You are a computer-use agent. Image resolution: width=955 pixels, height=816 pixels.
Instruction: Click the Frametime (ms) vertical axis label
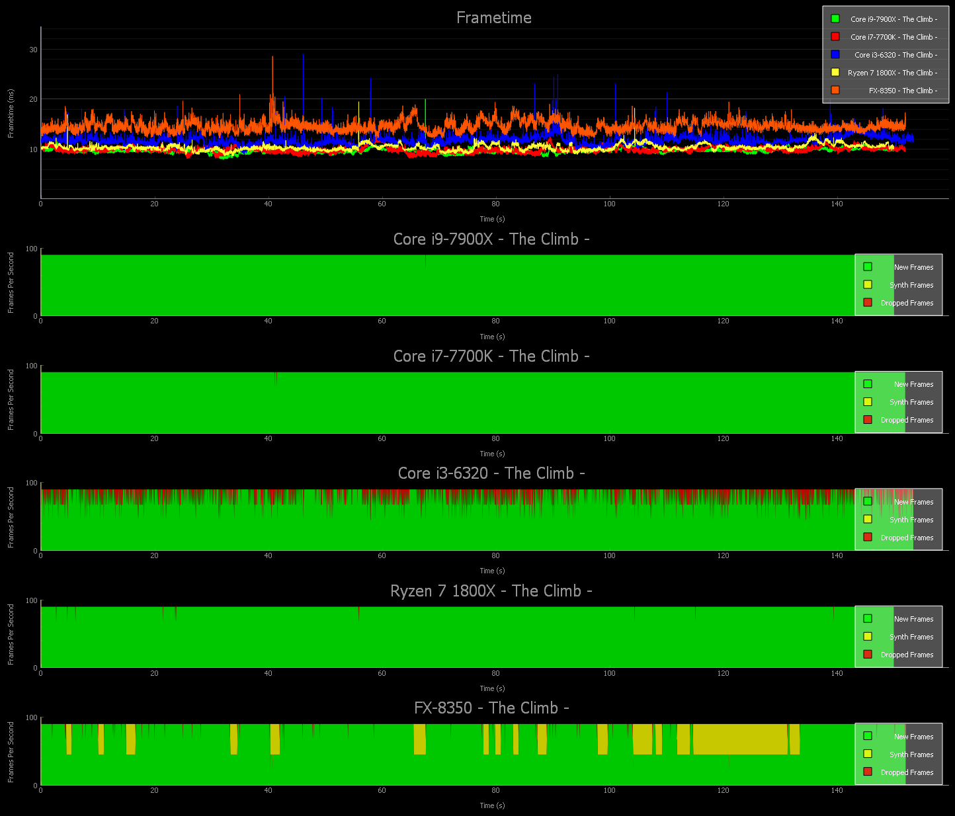(x=11, y=113)
